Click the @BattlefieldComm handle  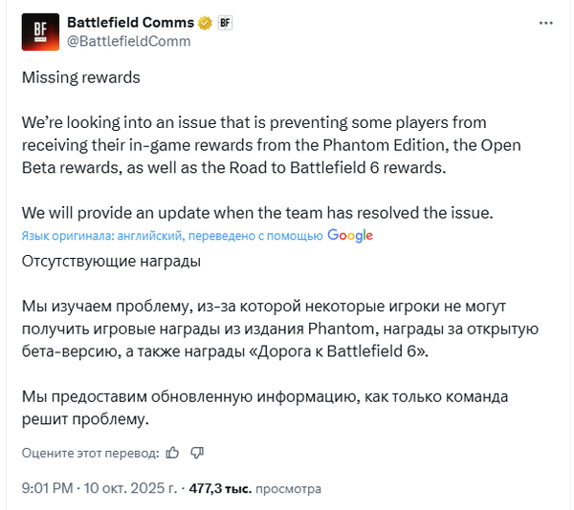(x=129, y=41)
